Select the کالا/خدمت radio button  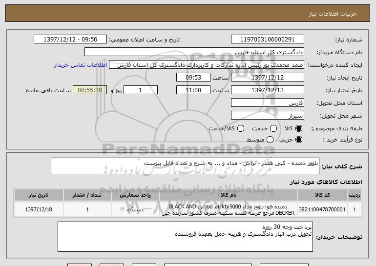(x=241, y=128)
